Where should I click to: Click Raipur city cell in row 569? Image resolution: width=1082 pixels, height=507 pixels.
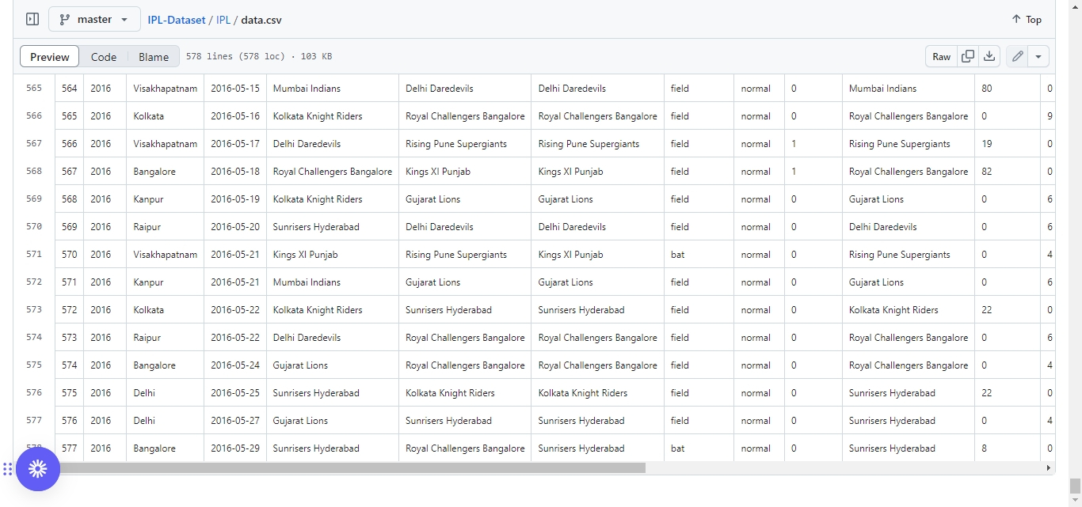pyautogui.click(x=166, y=227)
